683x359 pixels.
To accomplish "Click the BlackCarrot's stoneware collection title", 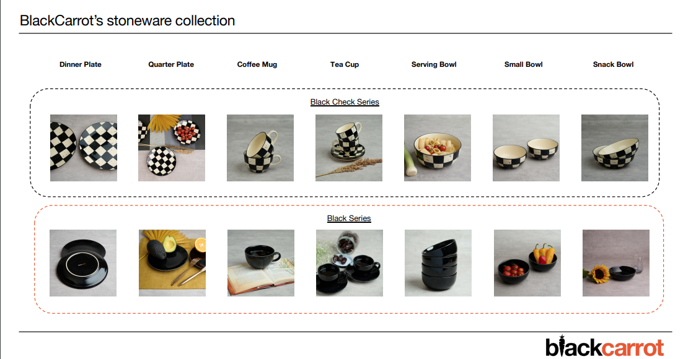I will [127, 20].
